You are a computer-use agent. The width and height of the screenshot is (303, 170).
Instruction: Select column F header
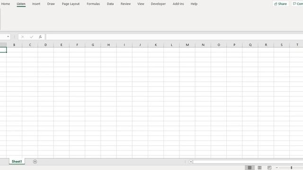click(77, 45)
